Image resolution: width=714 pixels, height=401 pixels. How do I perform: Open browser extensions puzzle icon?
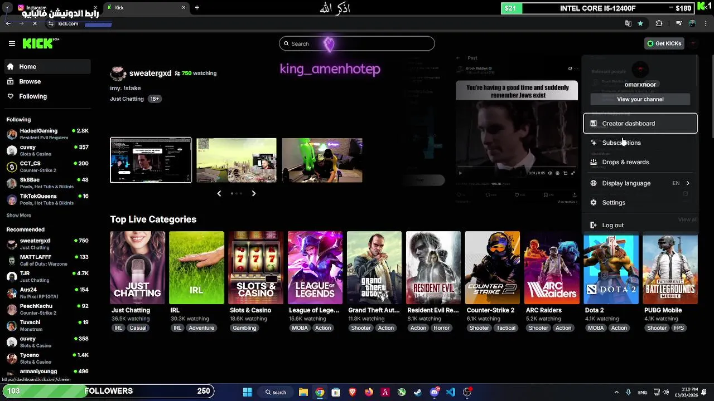[x=659, y=23]
